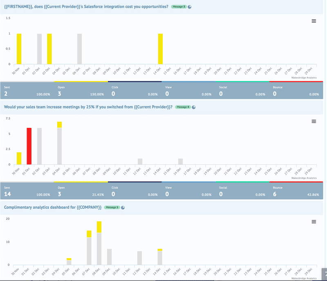Open the chart export menu on the Salesforce integration chart

click(x=314, y=21)
